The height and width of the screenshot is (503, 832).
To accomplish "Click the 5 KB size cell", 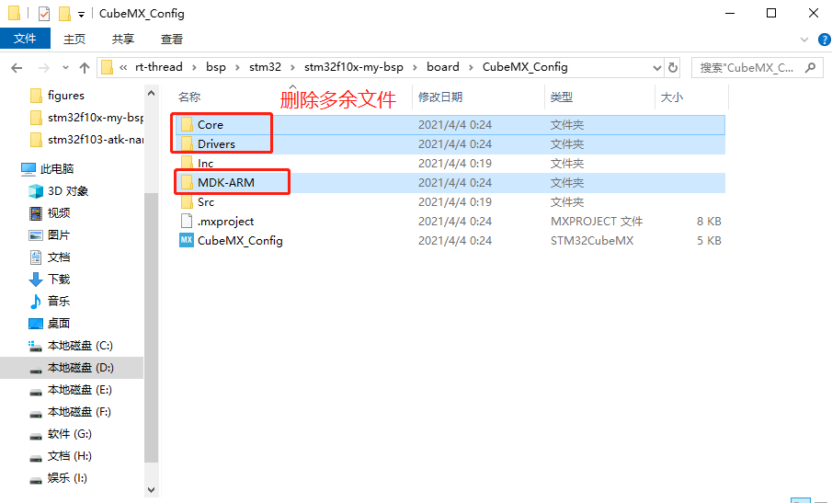I will pyautogui.click(x=709, y=241).
